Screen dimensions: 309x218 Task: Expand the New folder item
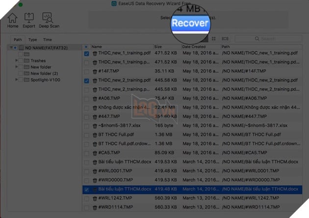pos(17,67)
